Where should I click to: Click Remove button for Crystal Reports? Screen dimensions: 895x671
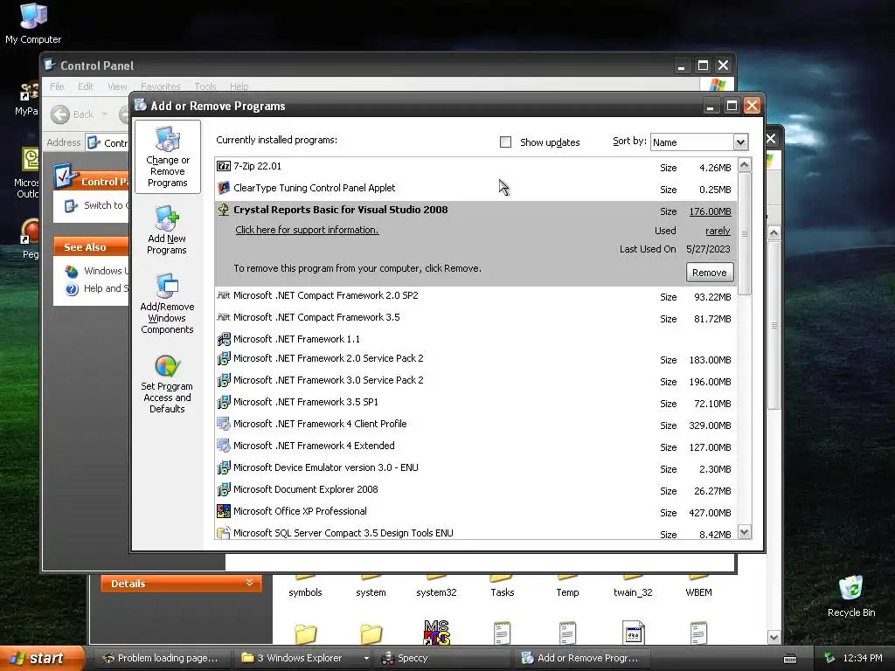point(710,273)
